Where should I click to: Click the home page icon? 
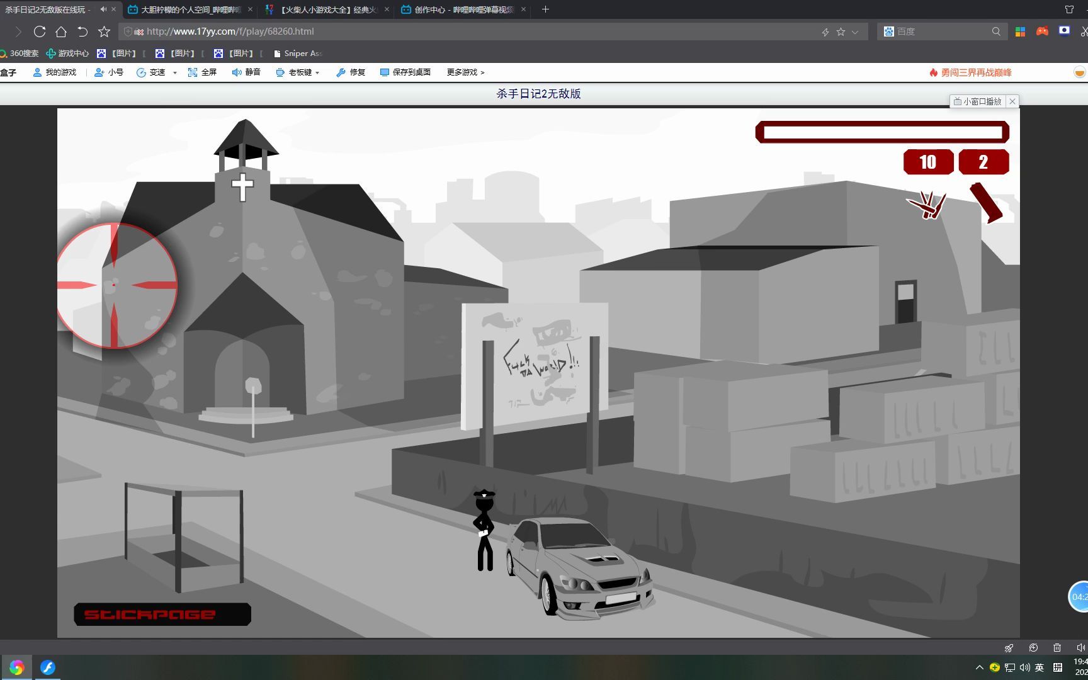point(61,31)
